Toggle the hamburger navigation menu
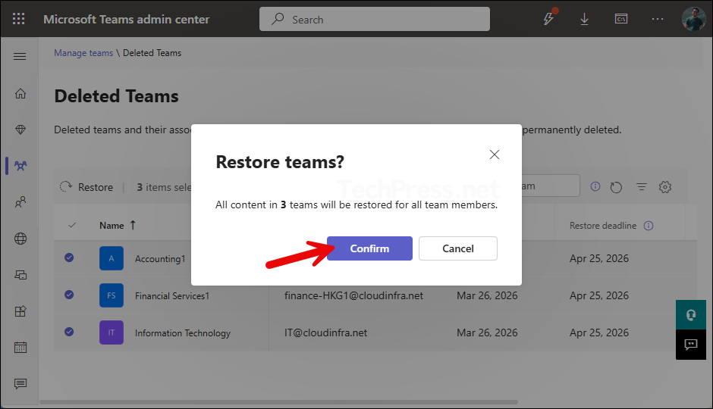 tap(20, 56)
